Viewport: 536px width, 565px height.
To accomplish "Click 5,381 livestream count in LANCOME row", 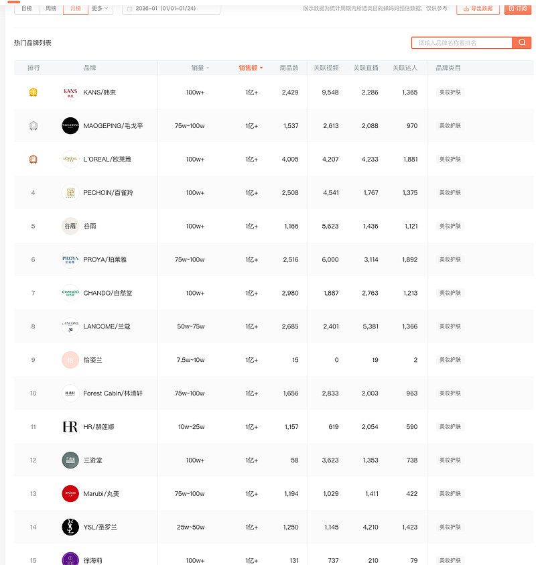I will [x=371, y=326].
